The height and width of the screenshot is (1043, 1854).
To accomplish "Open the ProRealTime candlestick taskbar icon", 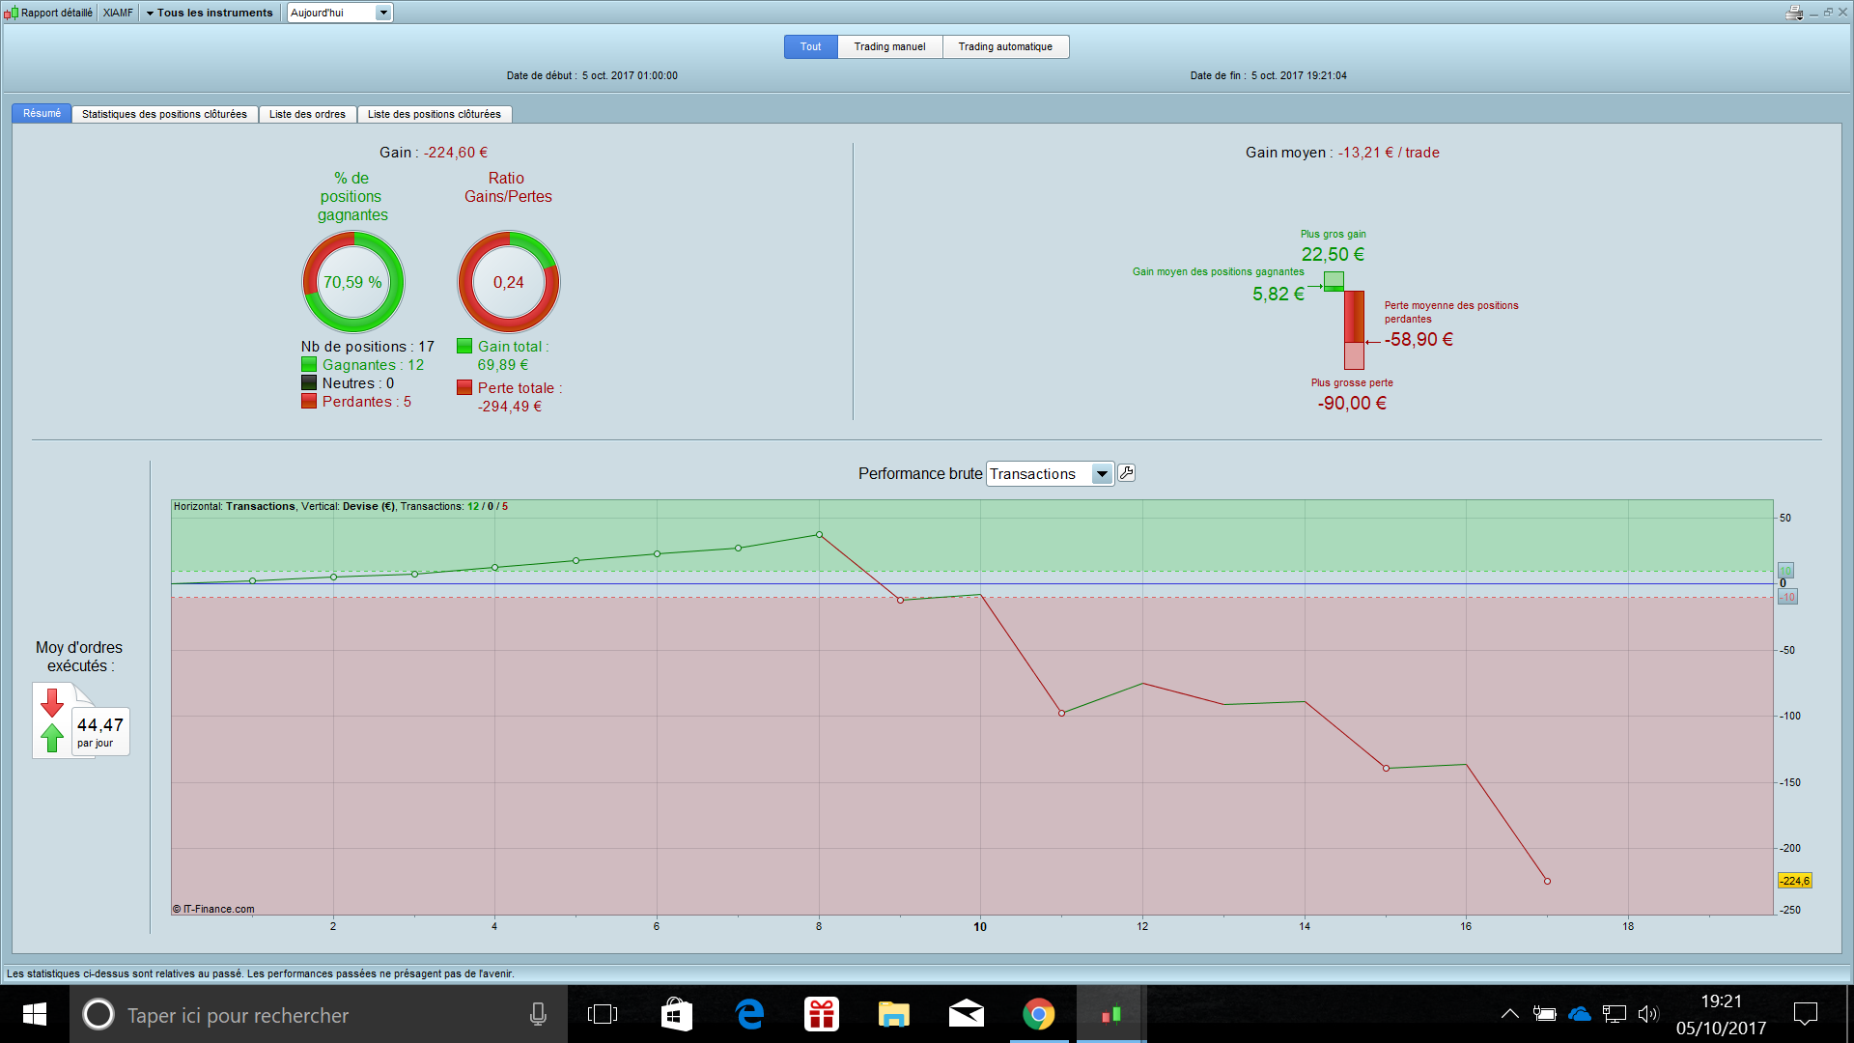I will pyautogui.click(x=1111, y=1014).
